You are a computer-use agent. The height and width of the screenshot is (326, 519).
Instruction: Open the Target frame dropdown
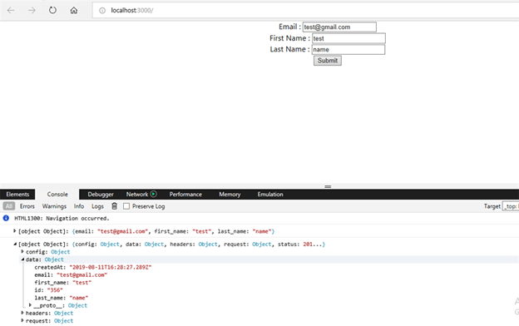tap(511, 206)
